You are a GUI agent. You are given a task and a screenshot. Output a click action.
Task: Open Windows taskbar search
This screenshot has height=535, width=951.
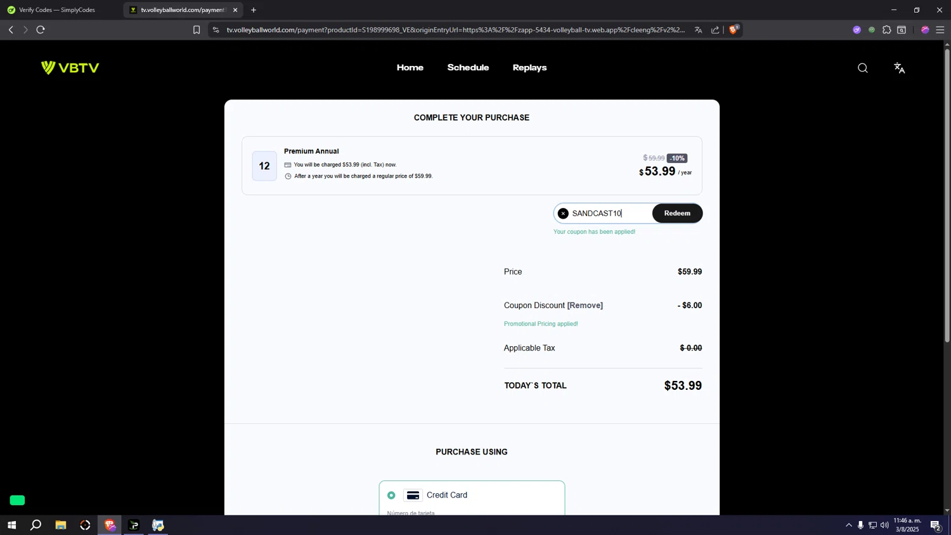point(36,525)
